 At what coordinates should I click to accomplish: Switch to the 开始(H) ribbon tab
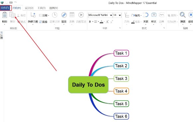[x=17, y=8]
